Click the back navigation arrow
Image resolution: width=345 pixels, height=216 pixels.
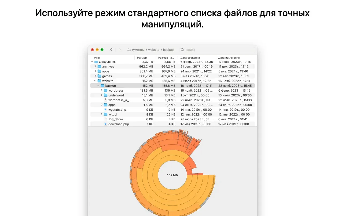(111, 50)
